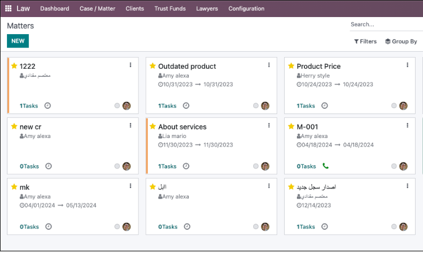Click the green phone activity icon on M-001
Screen dimensions: 423x267
(x=326, y=166)
